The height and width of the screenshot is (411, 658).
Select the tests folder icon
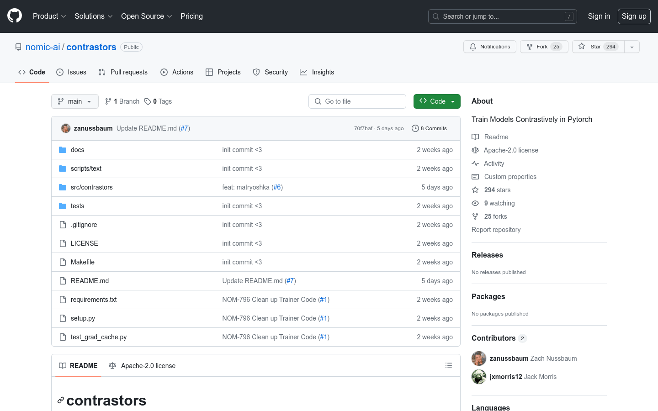(63, 206)
